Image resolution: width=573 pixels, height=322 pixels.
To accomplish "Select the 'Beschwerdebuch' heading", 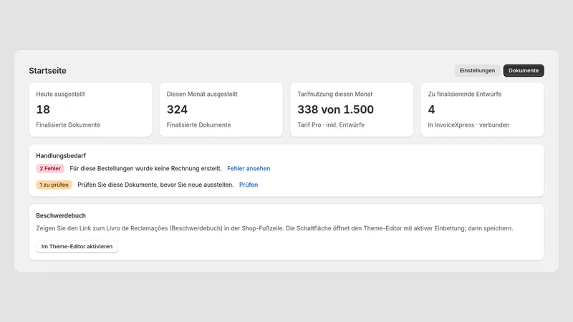I will tap(61, 215).
